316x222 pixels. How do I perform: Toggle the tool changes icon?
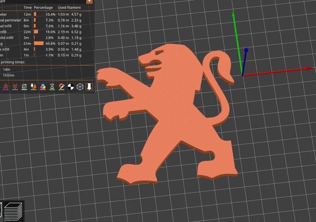[34, 87]
